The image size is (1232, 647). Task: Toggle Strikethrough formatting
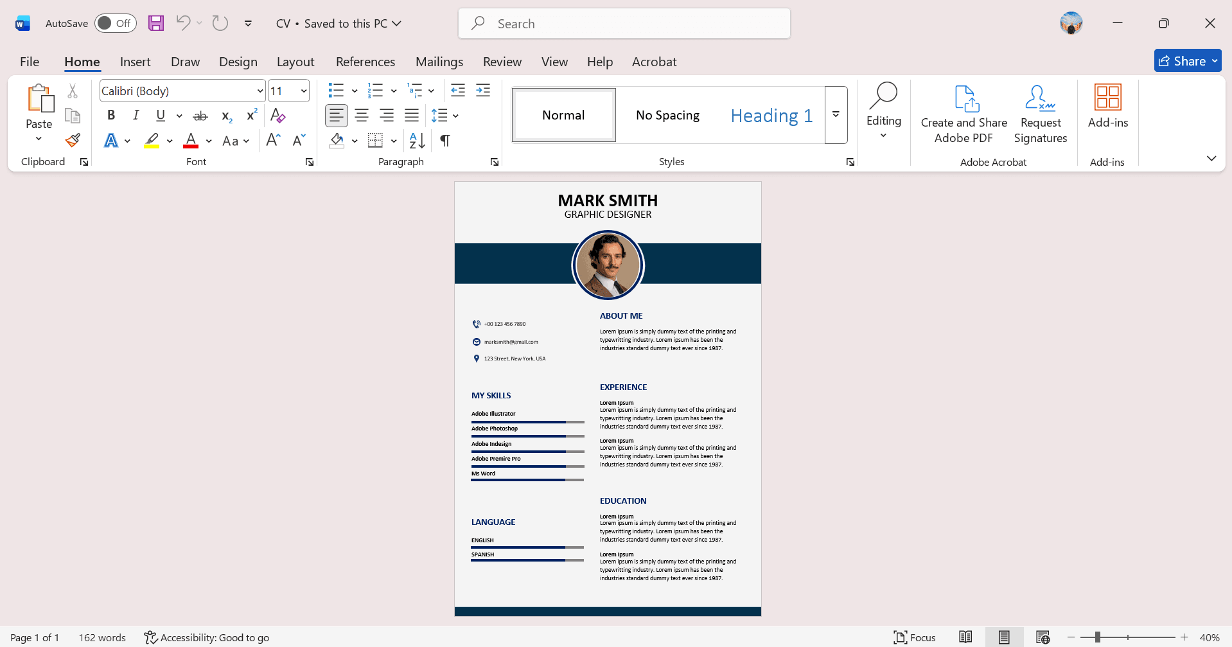click(x=200, y=116)
